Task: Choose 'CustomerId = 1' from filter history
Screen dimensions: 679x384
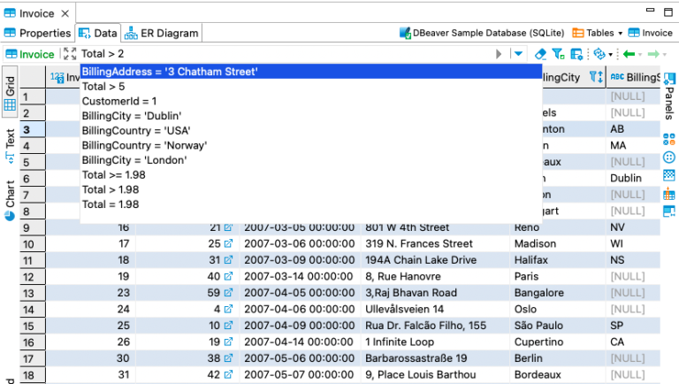Action: (x=311, y=101)
